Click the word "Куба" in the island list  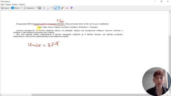(x=45, y=27)
